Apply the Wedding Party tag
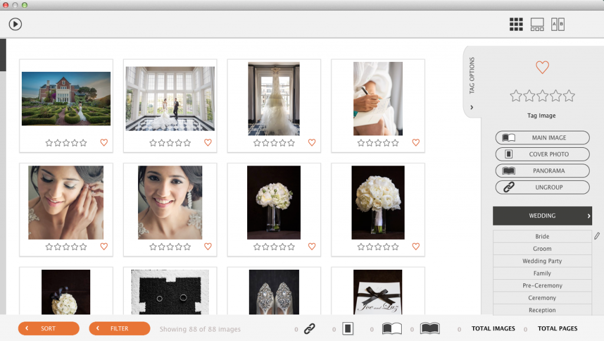The width and height of the screenshot is (604, 341). coord(543,261)
